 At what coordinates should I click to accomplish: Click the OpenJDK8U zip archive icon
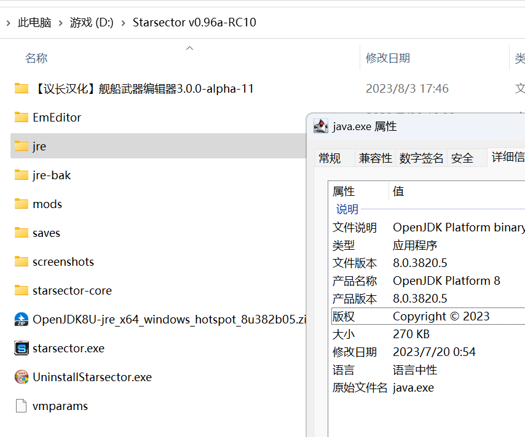click(20, 319)
